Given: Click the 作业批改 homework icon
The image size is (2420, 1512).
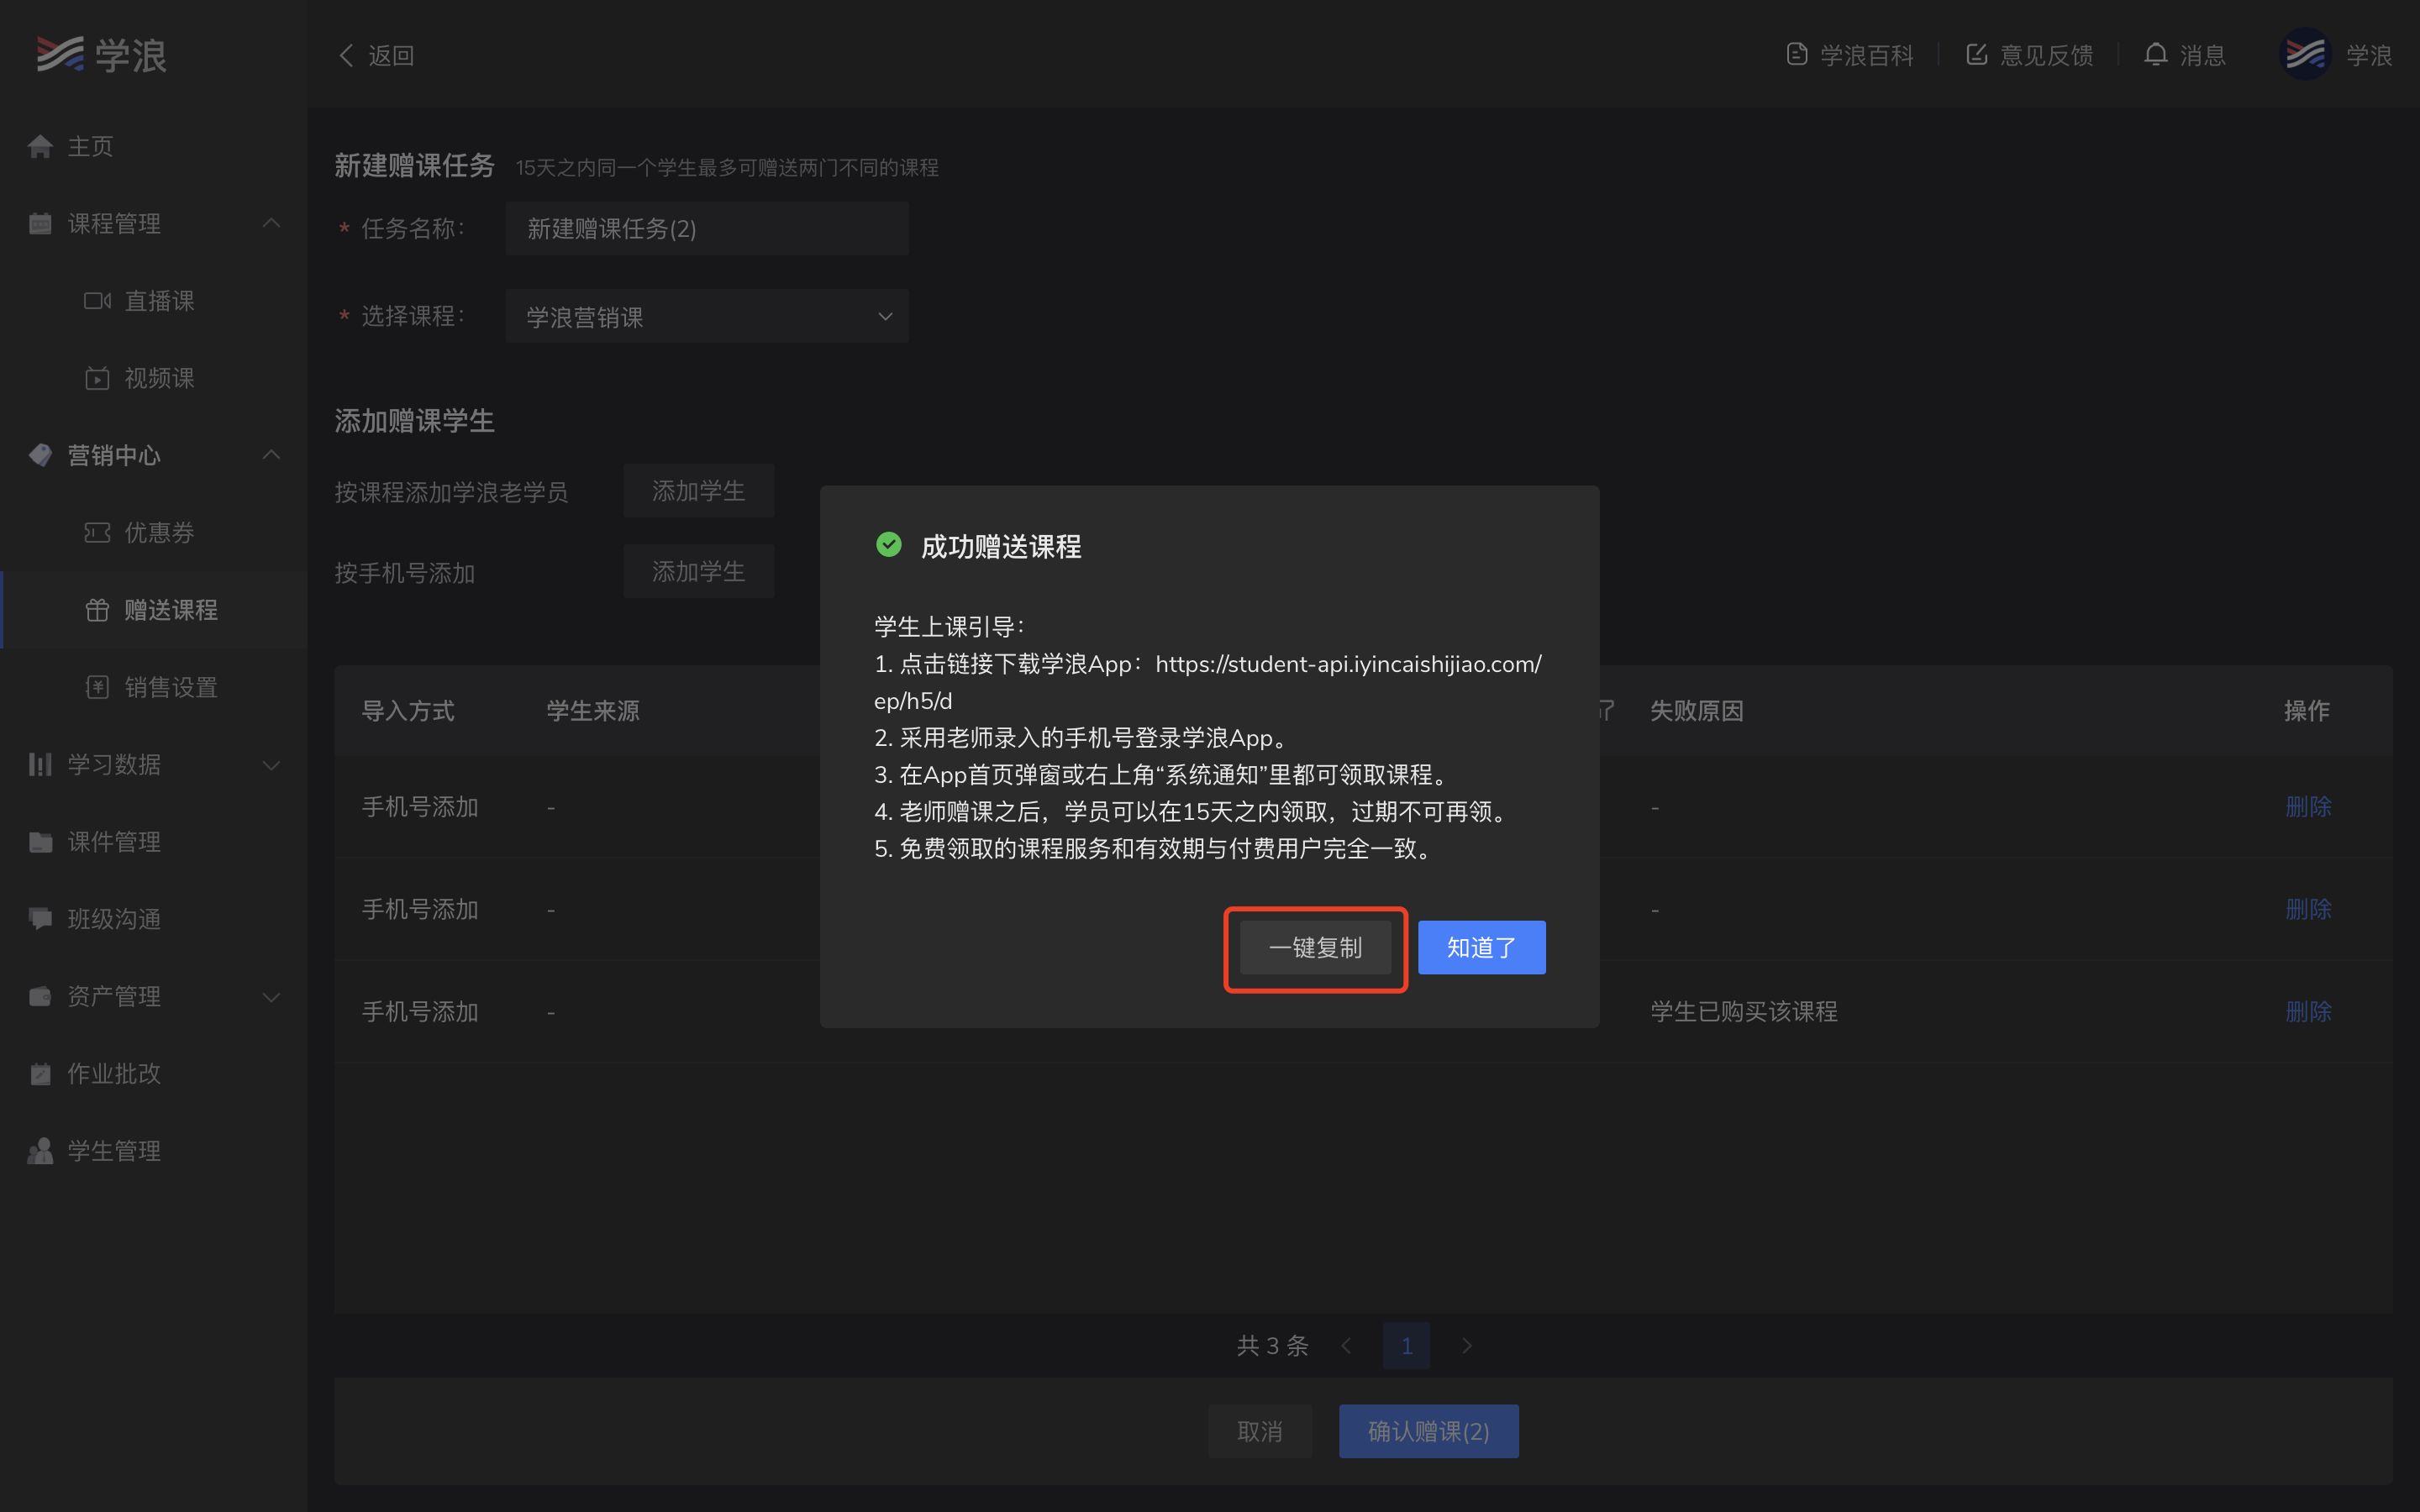Looking at the screenshot, I should click(40, 1073).
